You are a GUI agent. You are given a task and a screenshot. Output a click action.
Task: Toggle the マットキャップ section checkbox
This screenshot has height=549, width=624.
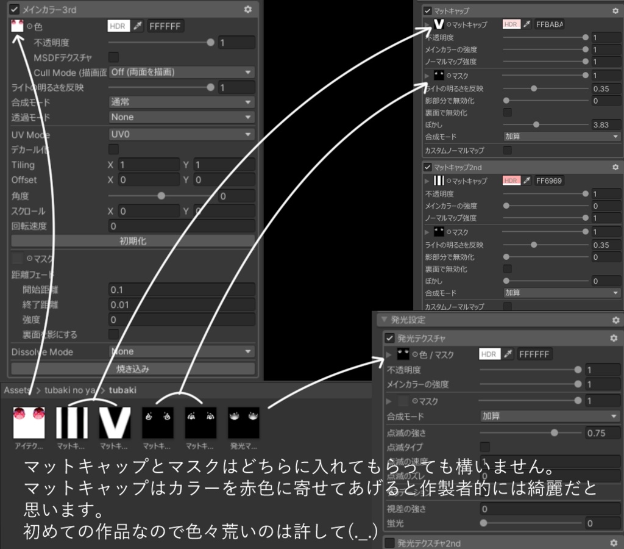coord(428,11)
